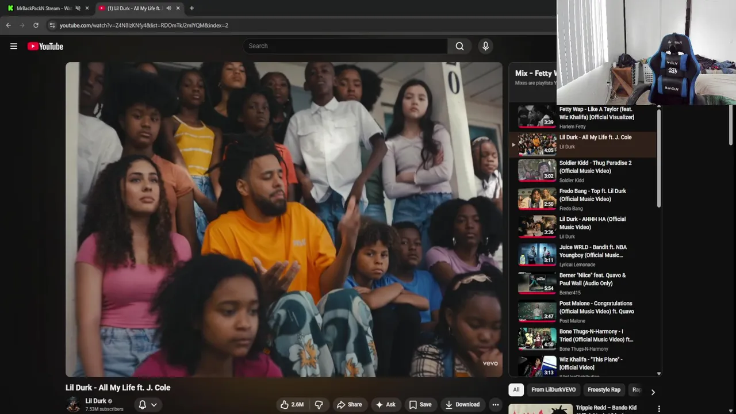Select the From LilDurkVEVO chip
The image size is (736, 414).
tap(553, 390)
